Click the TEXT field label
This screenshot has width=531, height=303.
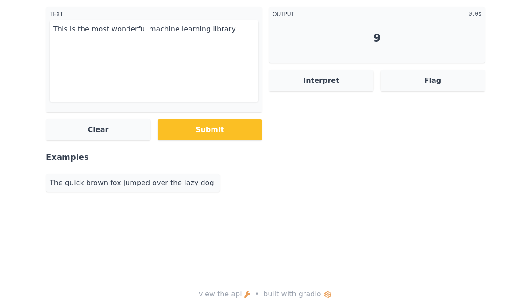pyautogui.click(x=56, y=14)
